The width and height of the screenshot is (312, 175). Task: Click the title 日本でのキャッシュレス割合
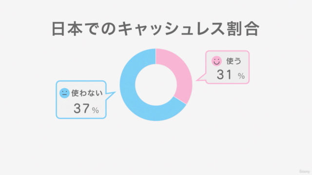pos(156,29)
